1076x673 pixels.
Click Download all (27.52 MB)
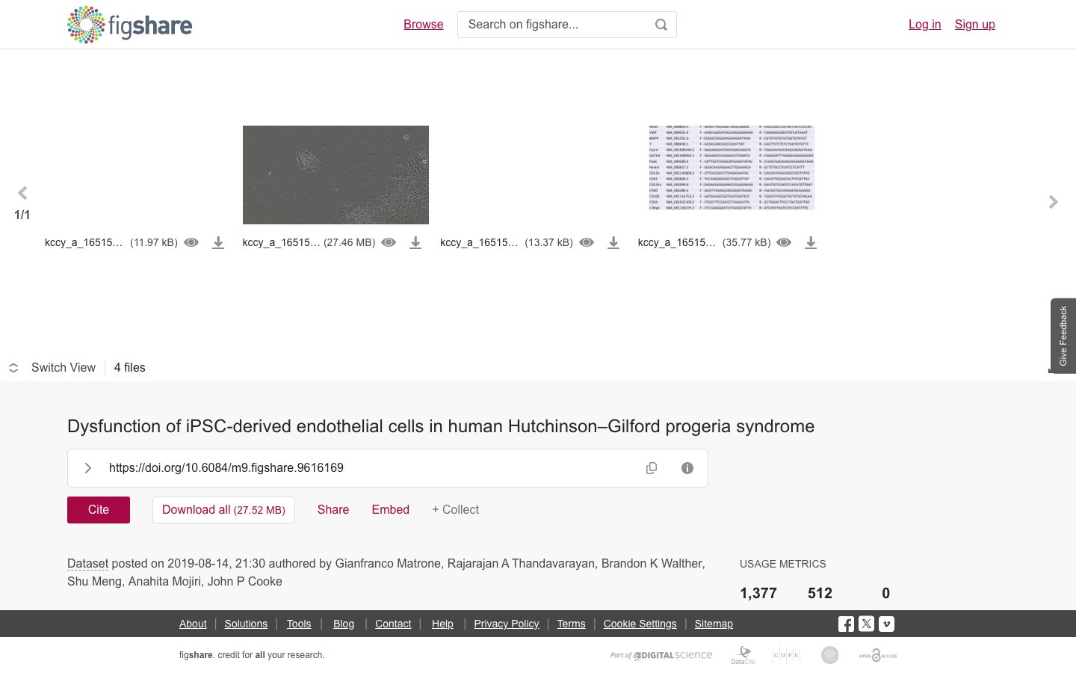[x=223, y=510]
